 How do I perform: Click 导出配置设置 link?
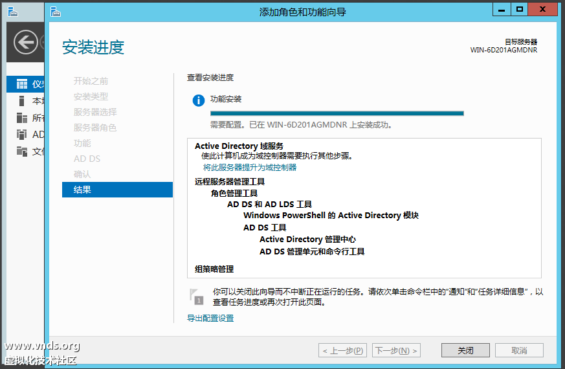(x=210, y=319)
